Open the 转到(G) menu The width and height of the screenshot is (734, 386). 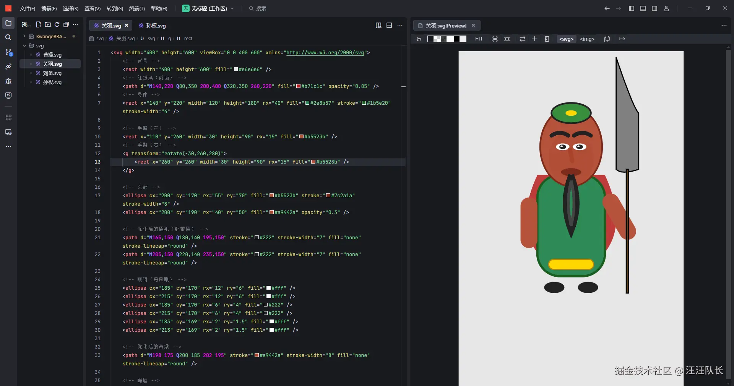tap(115, 8)
